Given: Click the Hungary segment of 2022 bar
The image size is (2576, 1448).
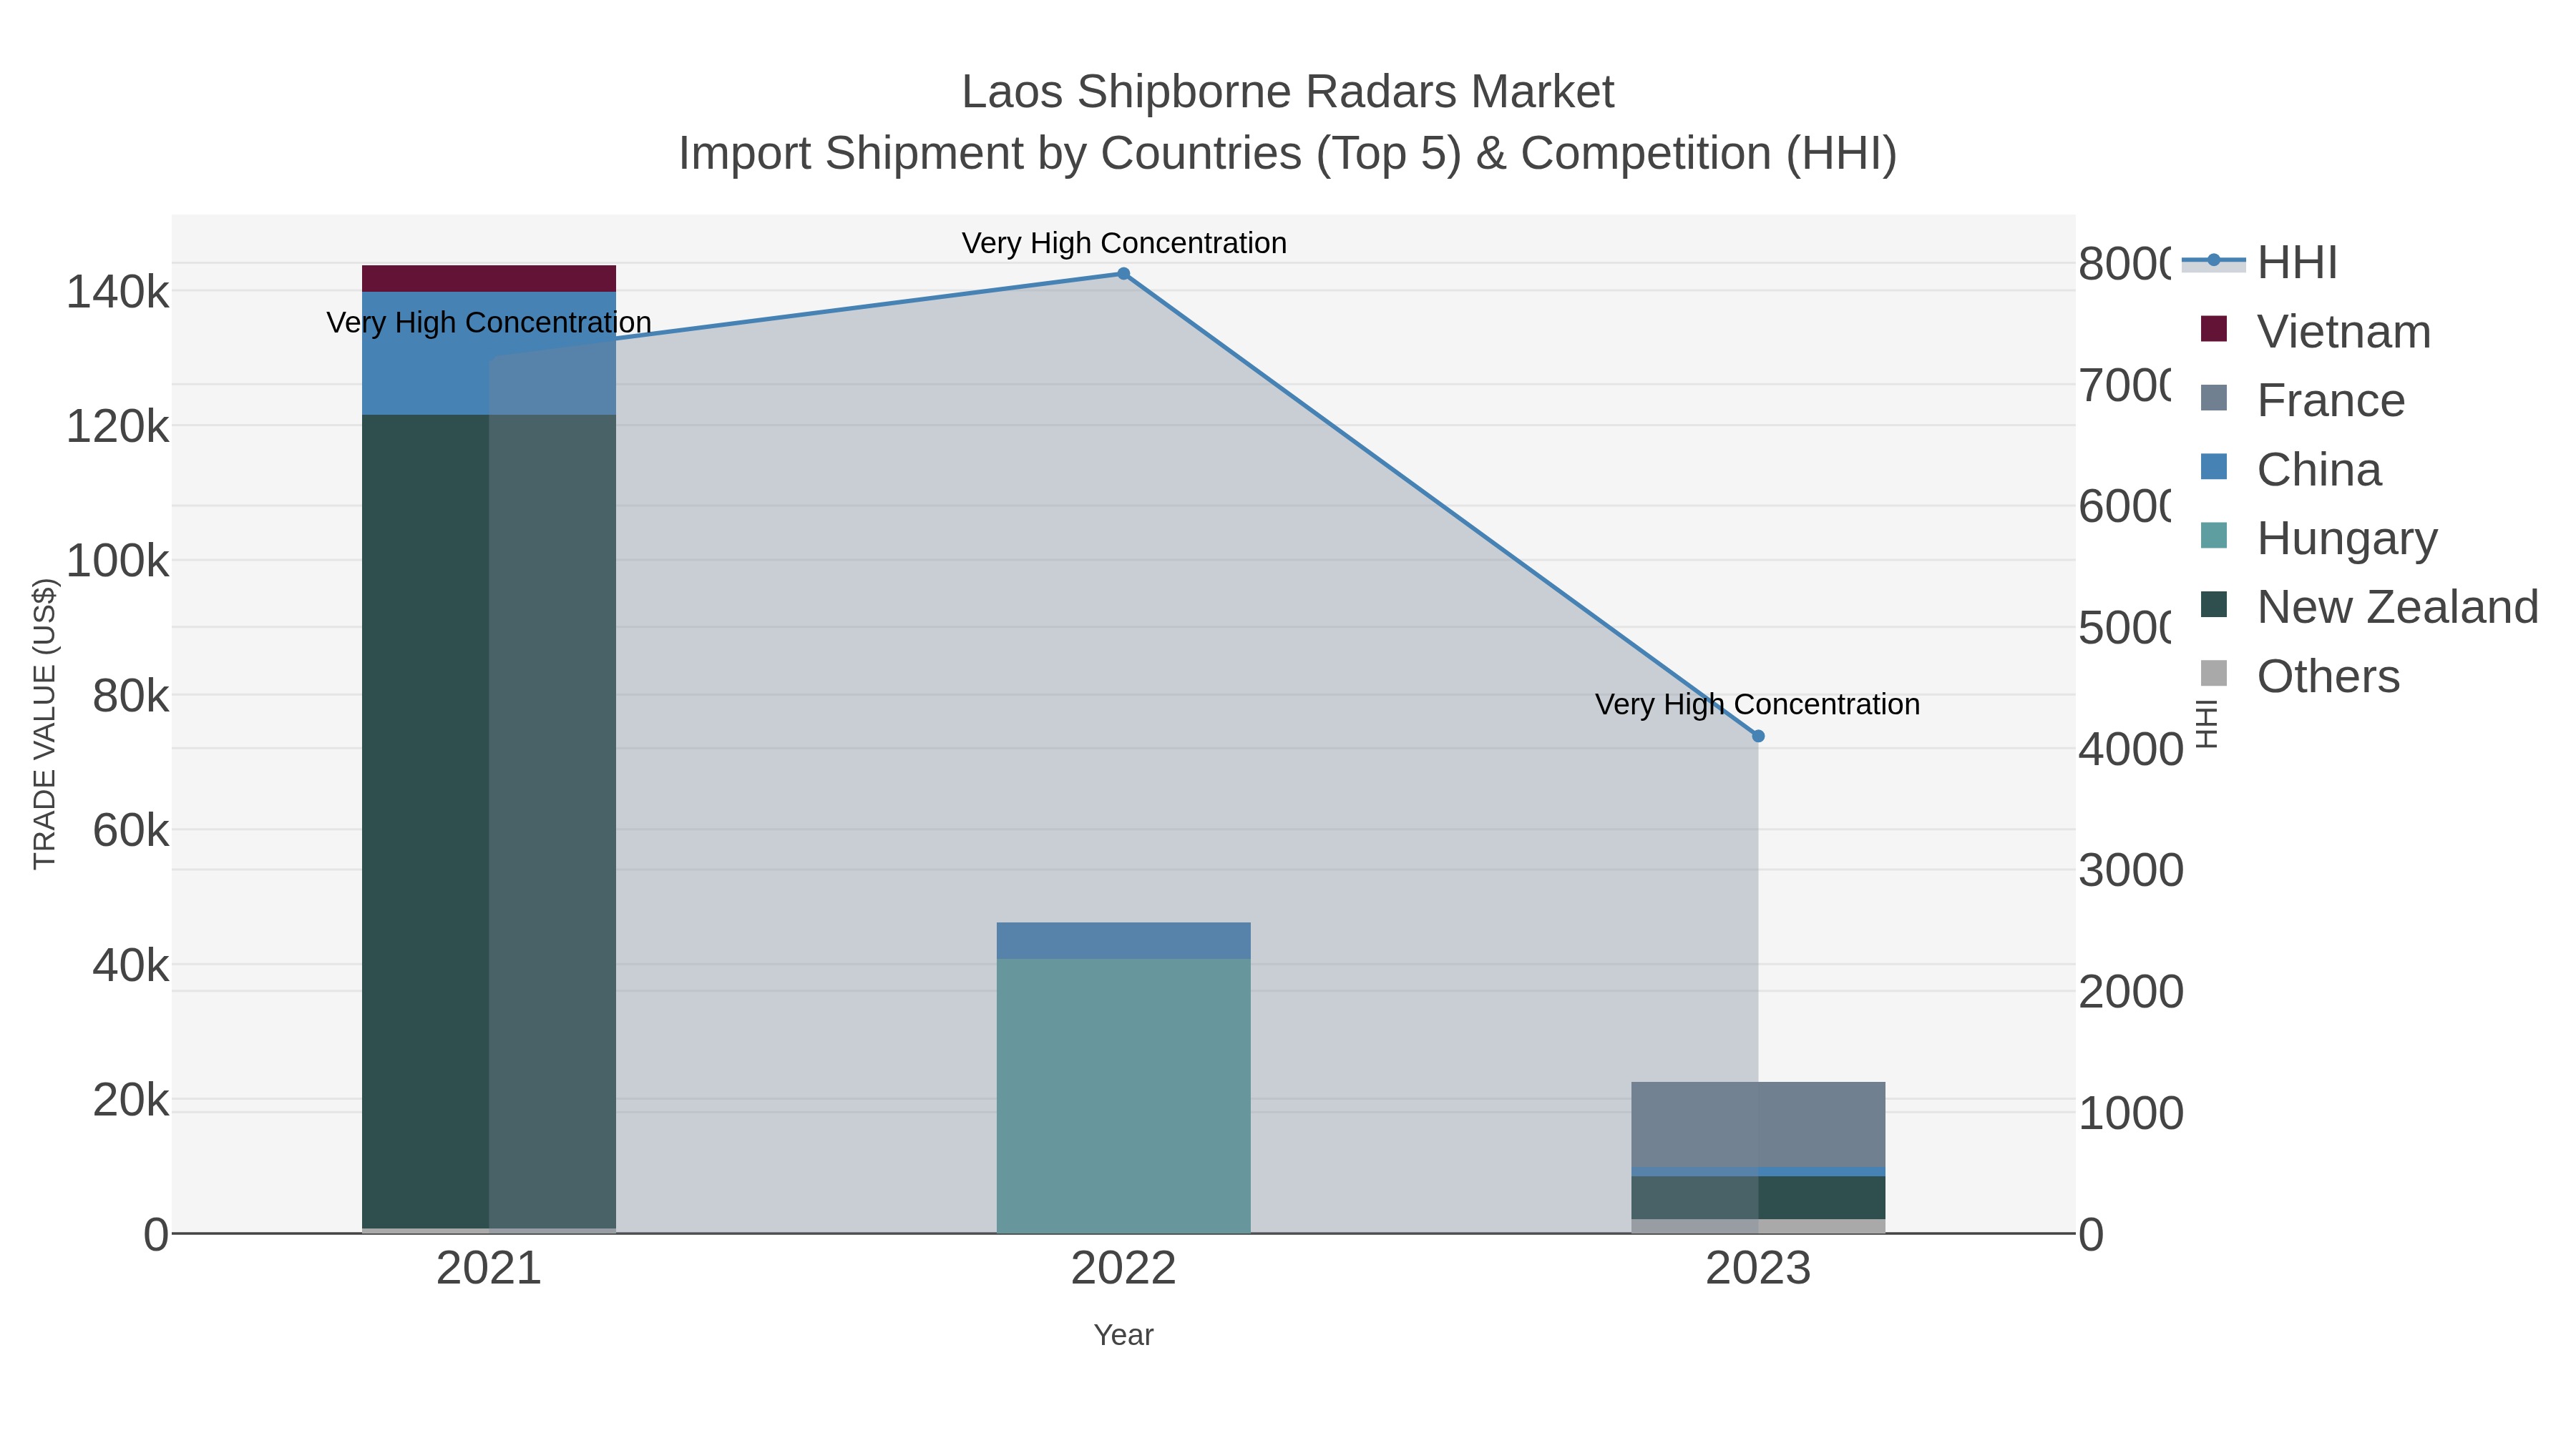Looking at the screenshot, I should (1123, 1096).
